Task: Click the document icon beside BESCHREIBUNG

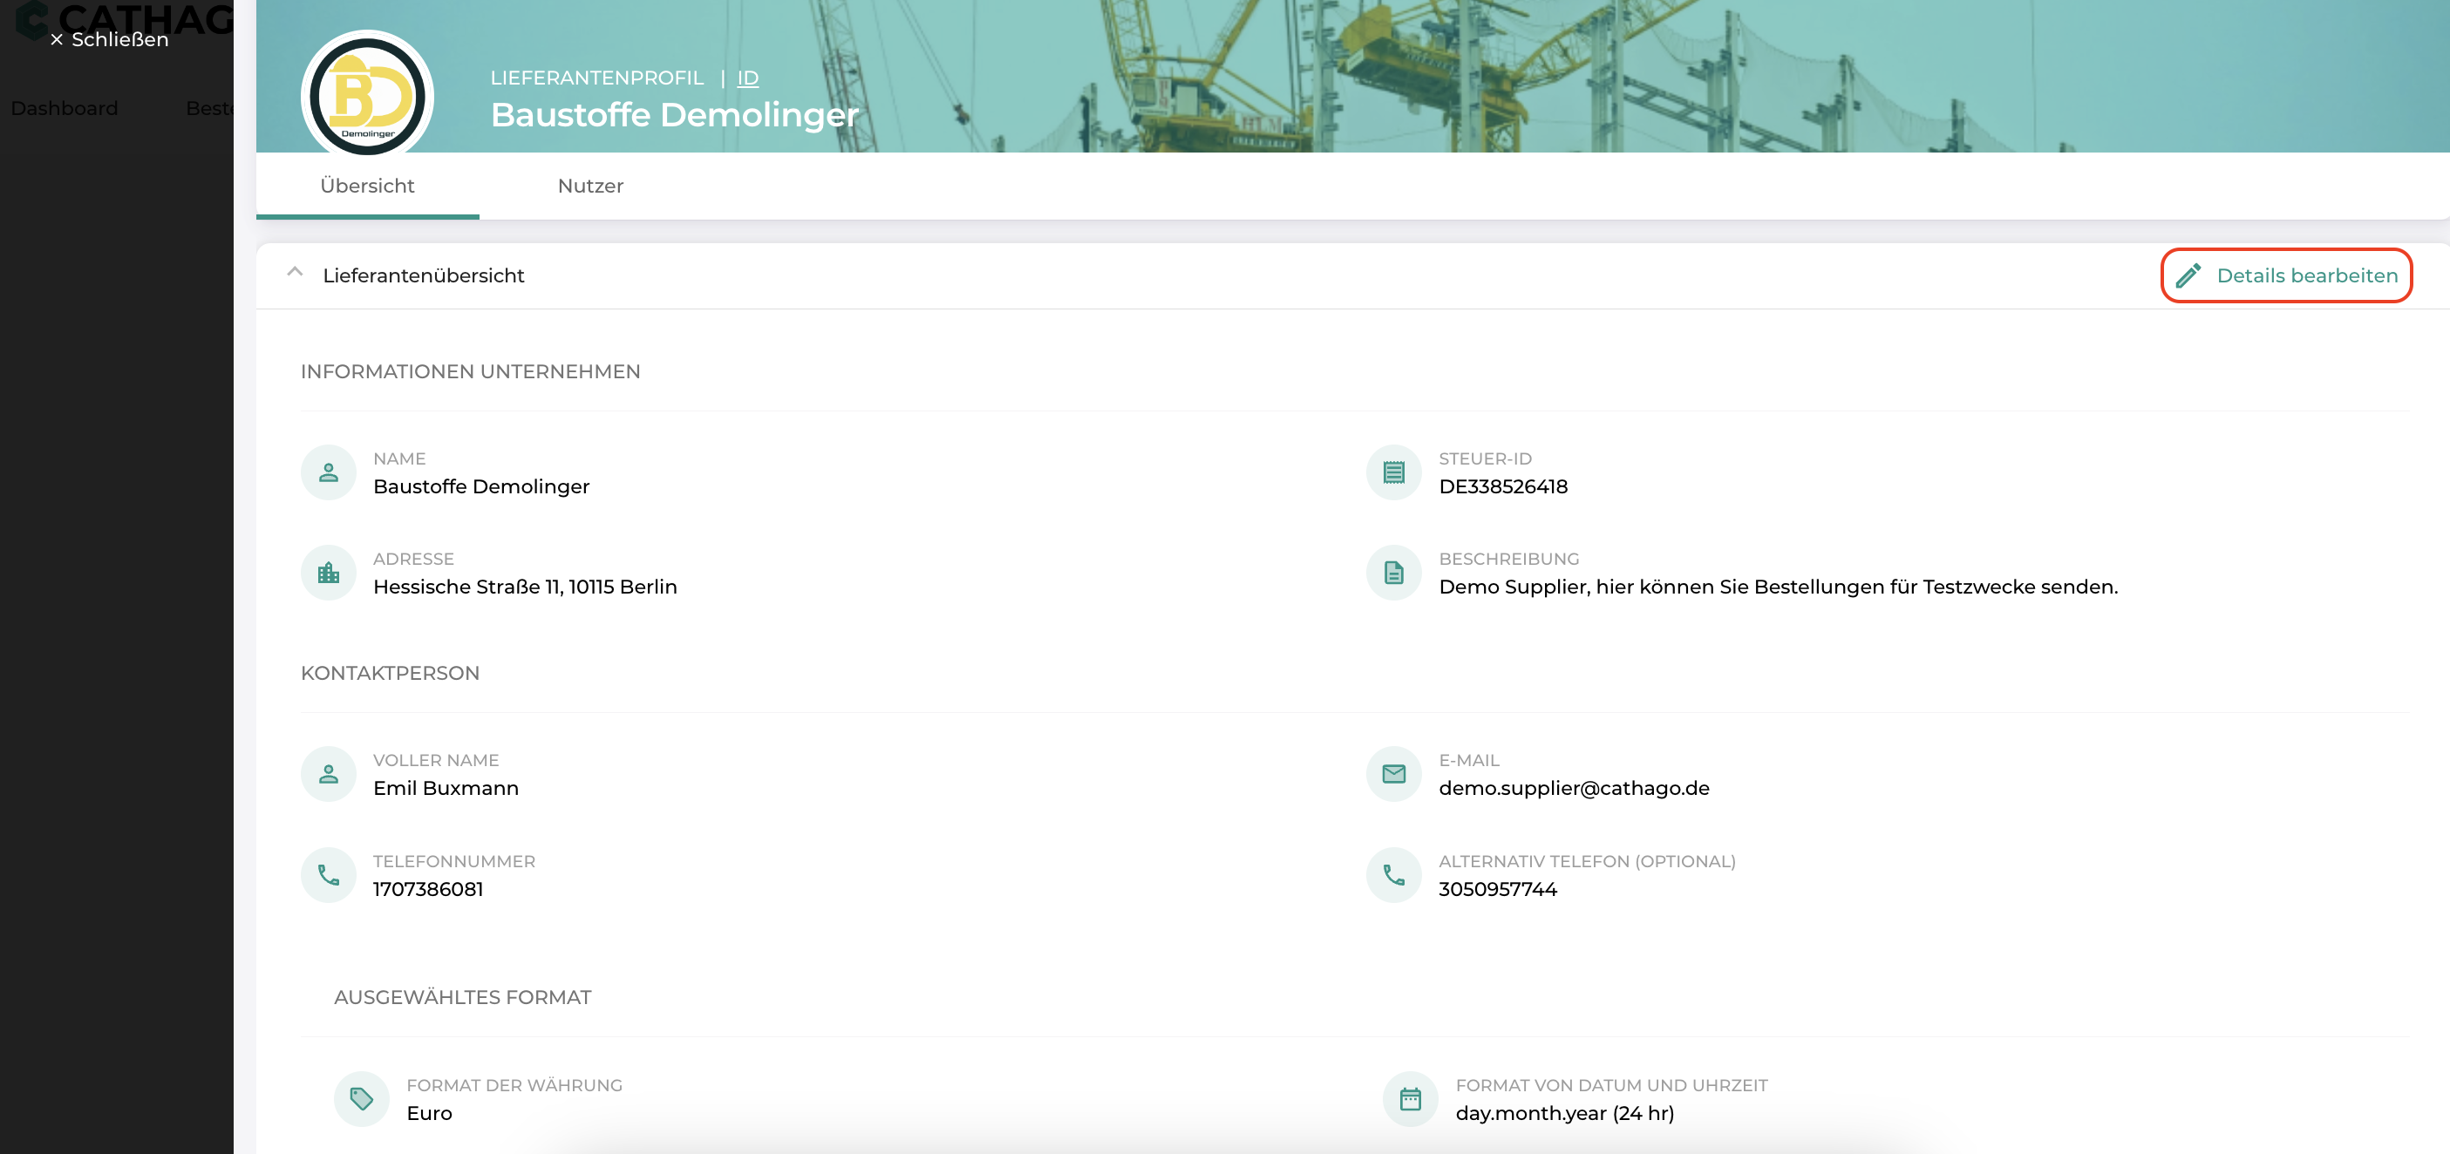Action: tap(1393, 574)
